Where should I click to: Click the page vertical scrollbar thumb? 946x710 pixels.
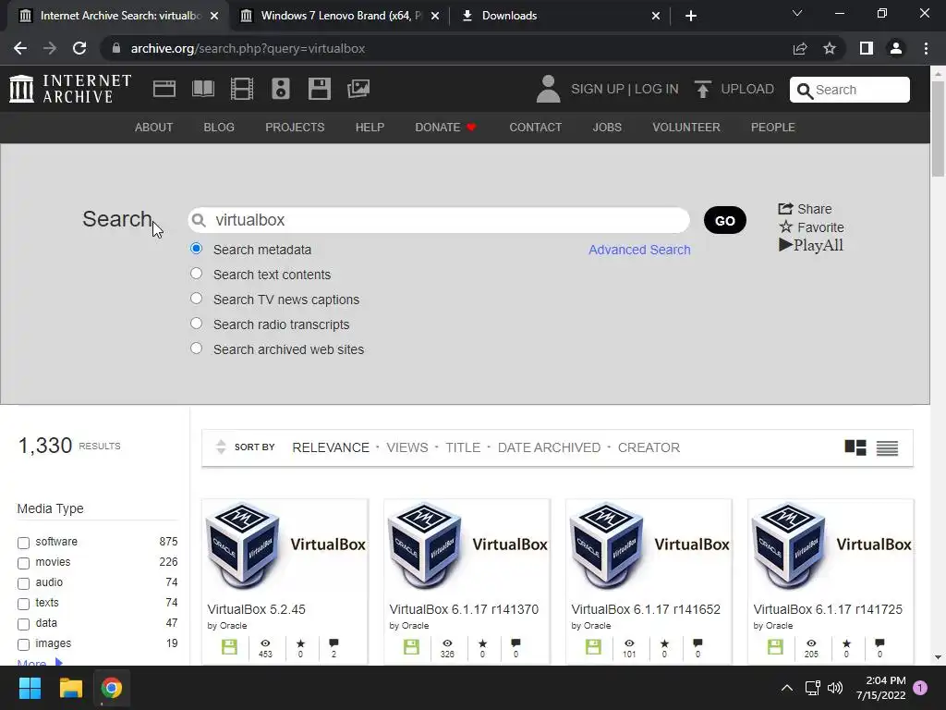(938, 128)
